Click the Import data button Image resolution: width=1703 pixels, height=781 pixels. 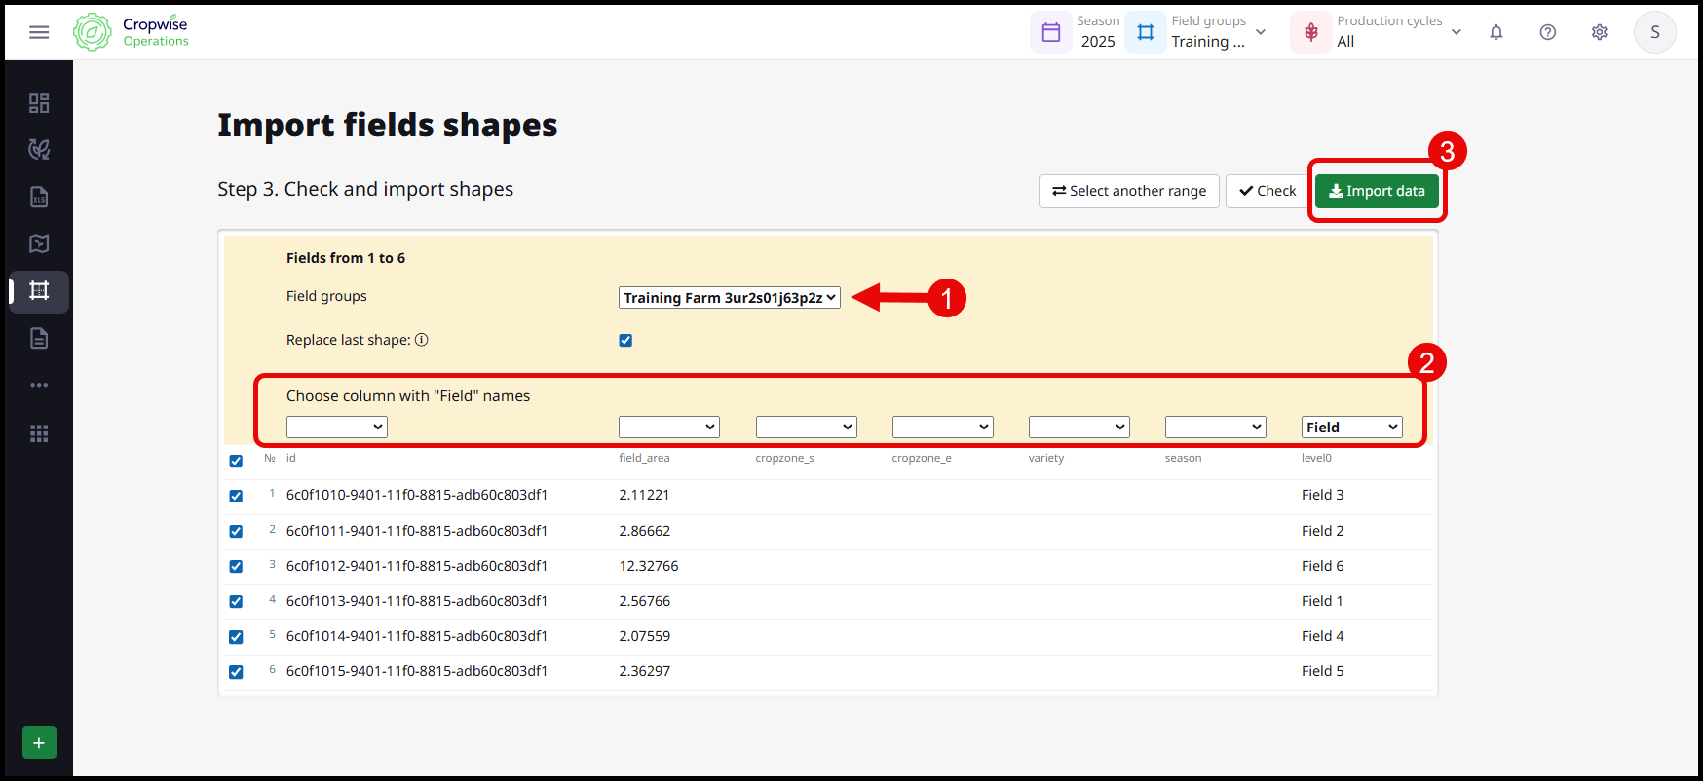[x=1376, y=191]
